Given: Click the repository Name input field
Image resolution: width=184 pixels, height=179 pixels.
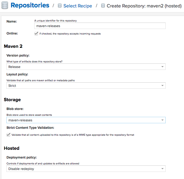Looking at the screenshot, I should click(x=100, y=26).
